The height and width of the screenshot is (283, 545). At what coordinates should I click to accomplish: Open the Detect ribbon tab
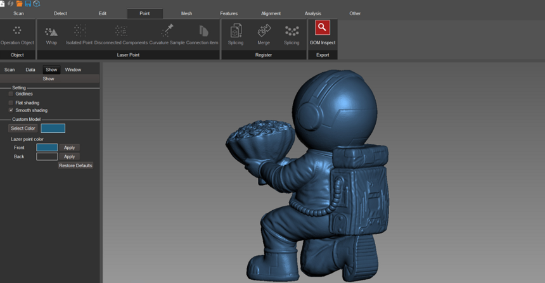coord(60,13)
